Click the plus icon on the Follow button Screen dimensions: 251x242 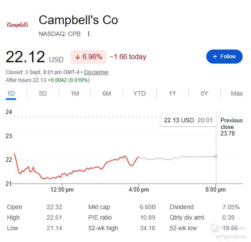pyautogui.click(x=215, y=57)
